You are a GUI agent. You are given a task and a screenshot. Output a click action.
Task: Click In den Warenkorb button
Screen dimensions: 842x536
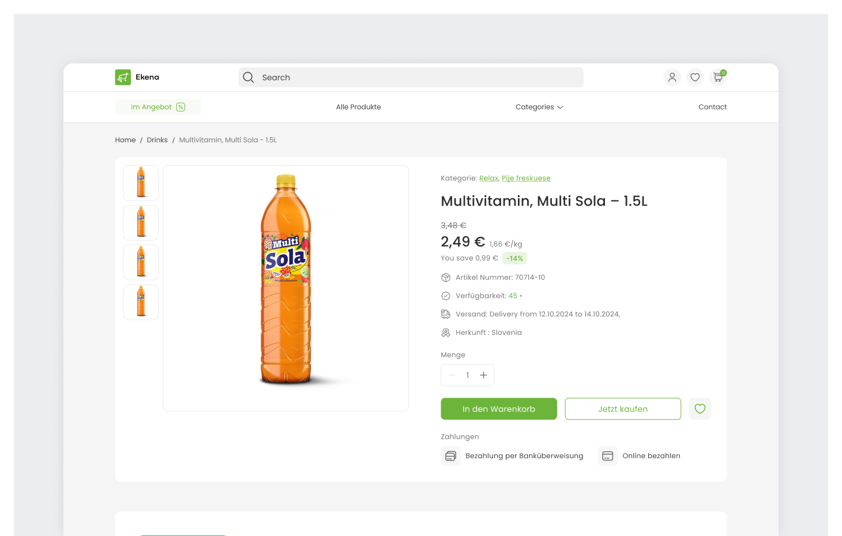pyautogui.click(x=498, y=409)
